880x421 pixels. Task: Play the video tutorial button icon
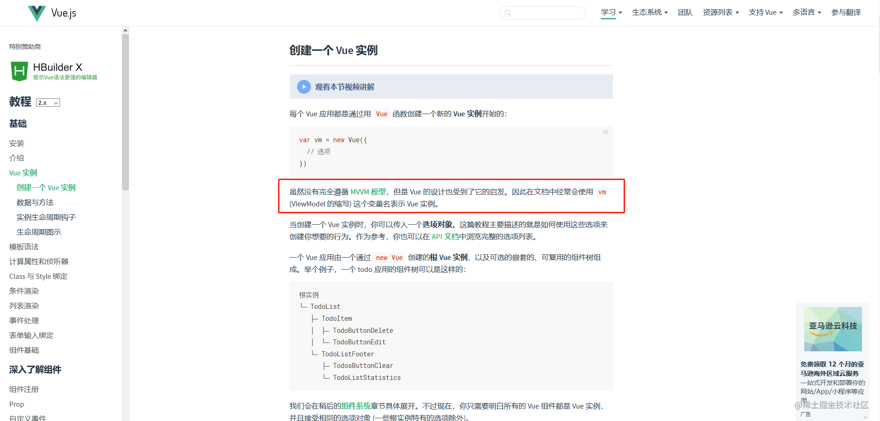(303, 87)
